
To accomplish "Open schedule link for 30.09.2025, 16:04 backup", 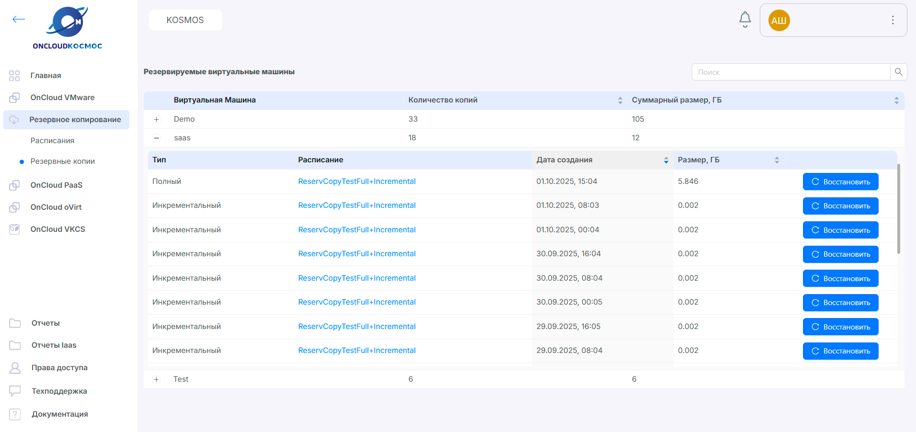I will click(x=356, y=254).
